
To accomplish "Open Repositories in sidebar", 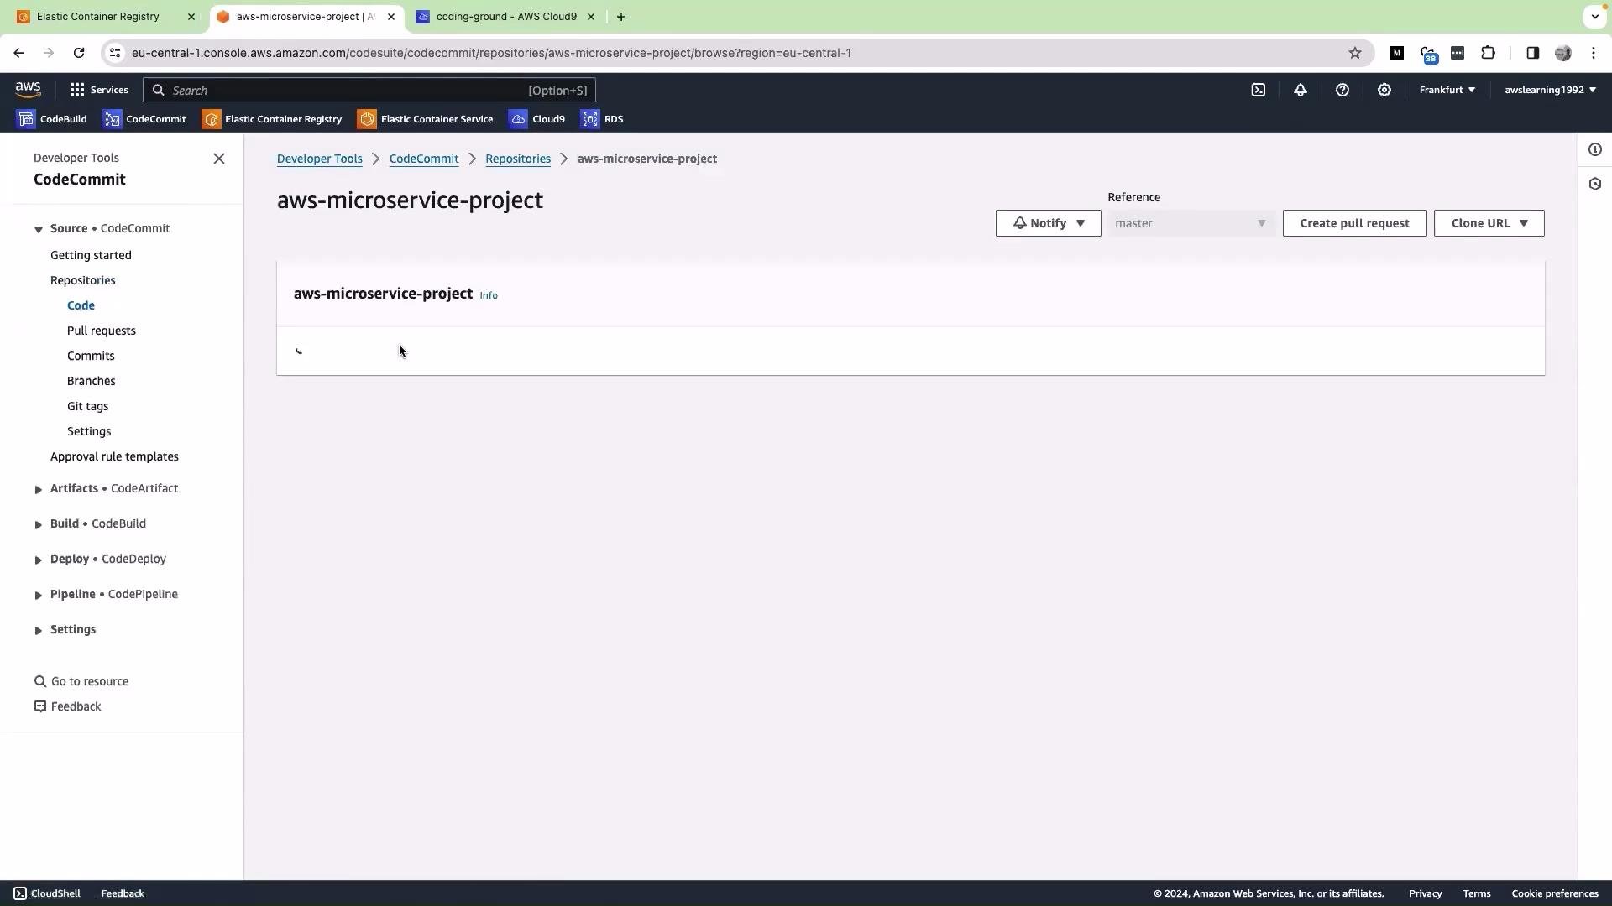I will (83, 280).
